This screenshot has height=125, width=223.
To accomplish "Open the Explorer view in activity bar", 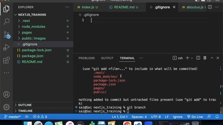I will pos(6,9).
